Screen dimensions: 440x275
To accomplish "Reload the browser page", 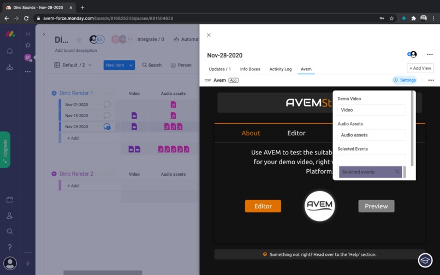I will coord(26,19).
